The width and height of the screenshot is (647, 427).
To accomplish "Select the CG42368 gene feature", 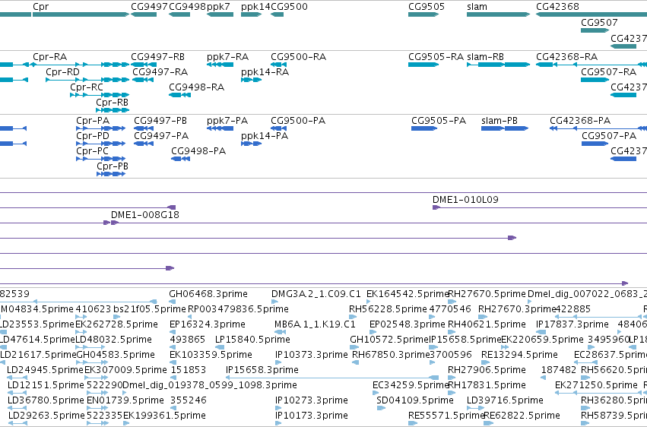I will point(591,14).
